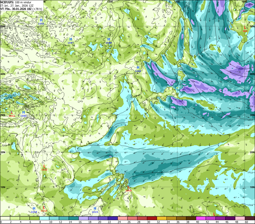Click the 'NCEP/GFS: 100 m vindur' title text
The image size is (255, 224).
(x=16, y=2)
